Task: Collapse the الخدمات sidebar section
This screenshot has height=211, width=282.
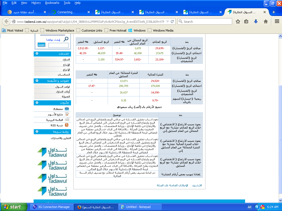Action: point(37,54)
